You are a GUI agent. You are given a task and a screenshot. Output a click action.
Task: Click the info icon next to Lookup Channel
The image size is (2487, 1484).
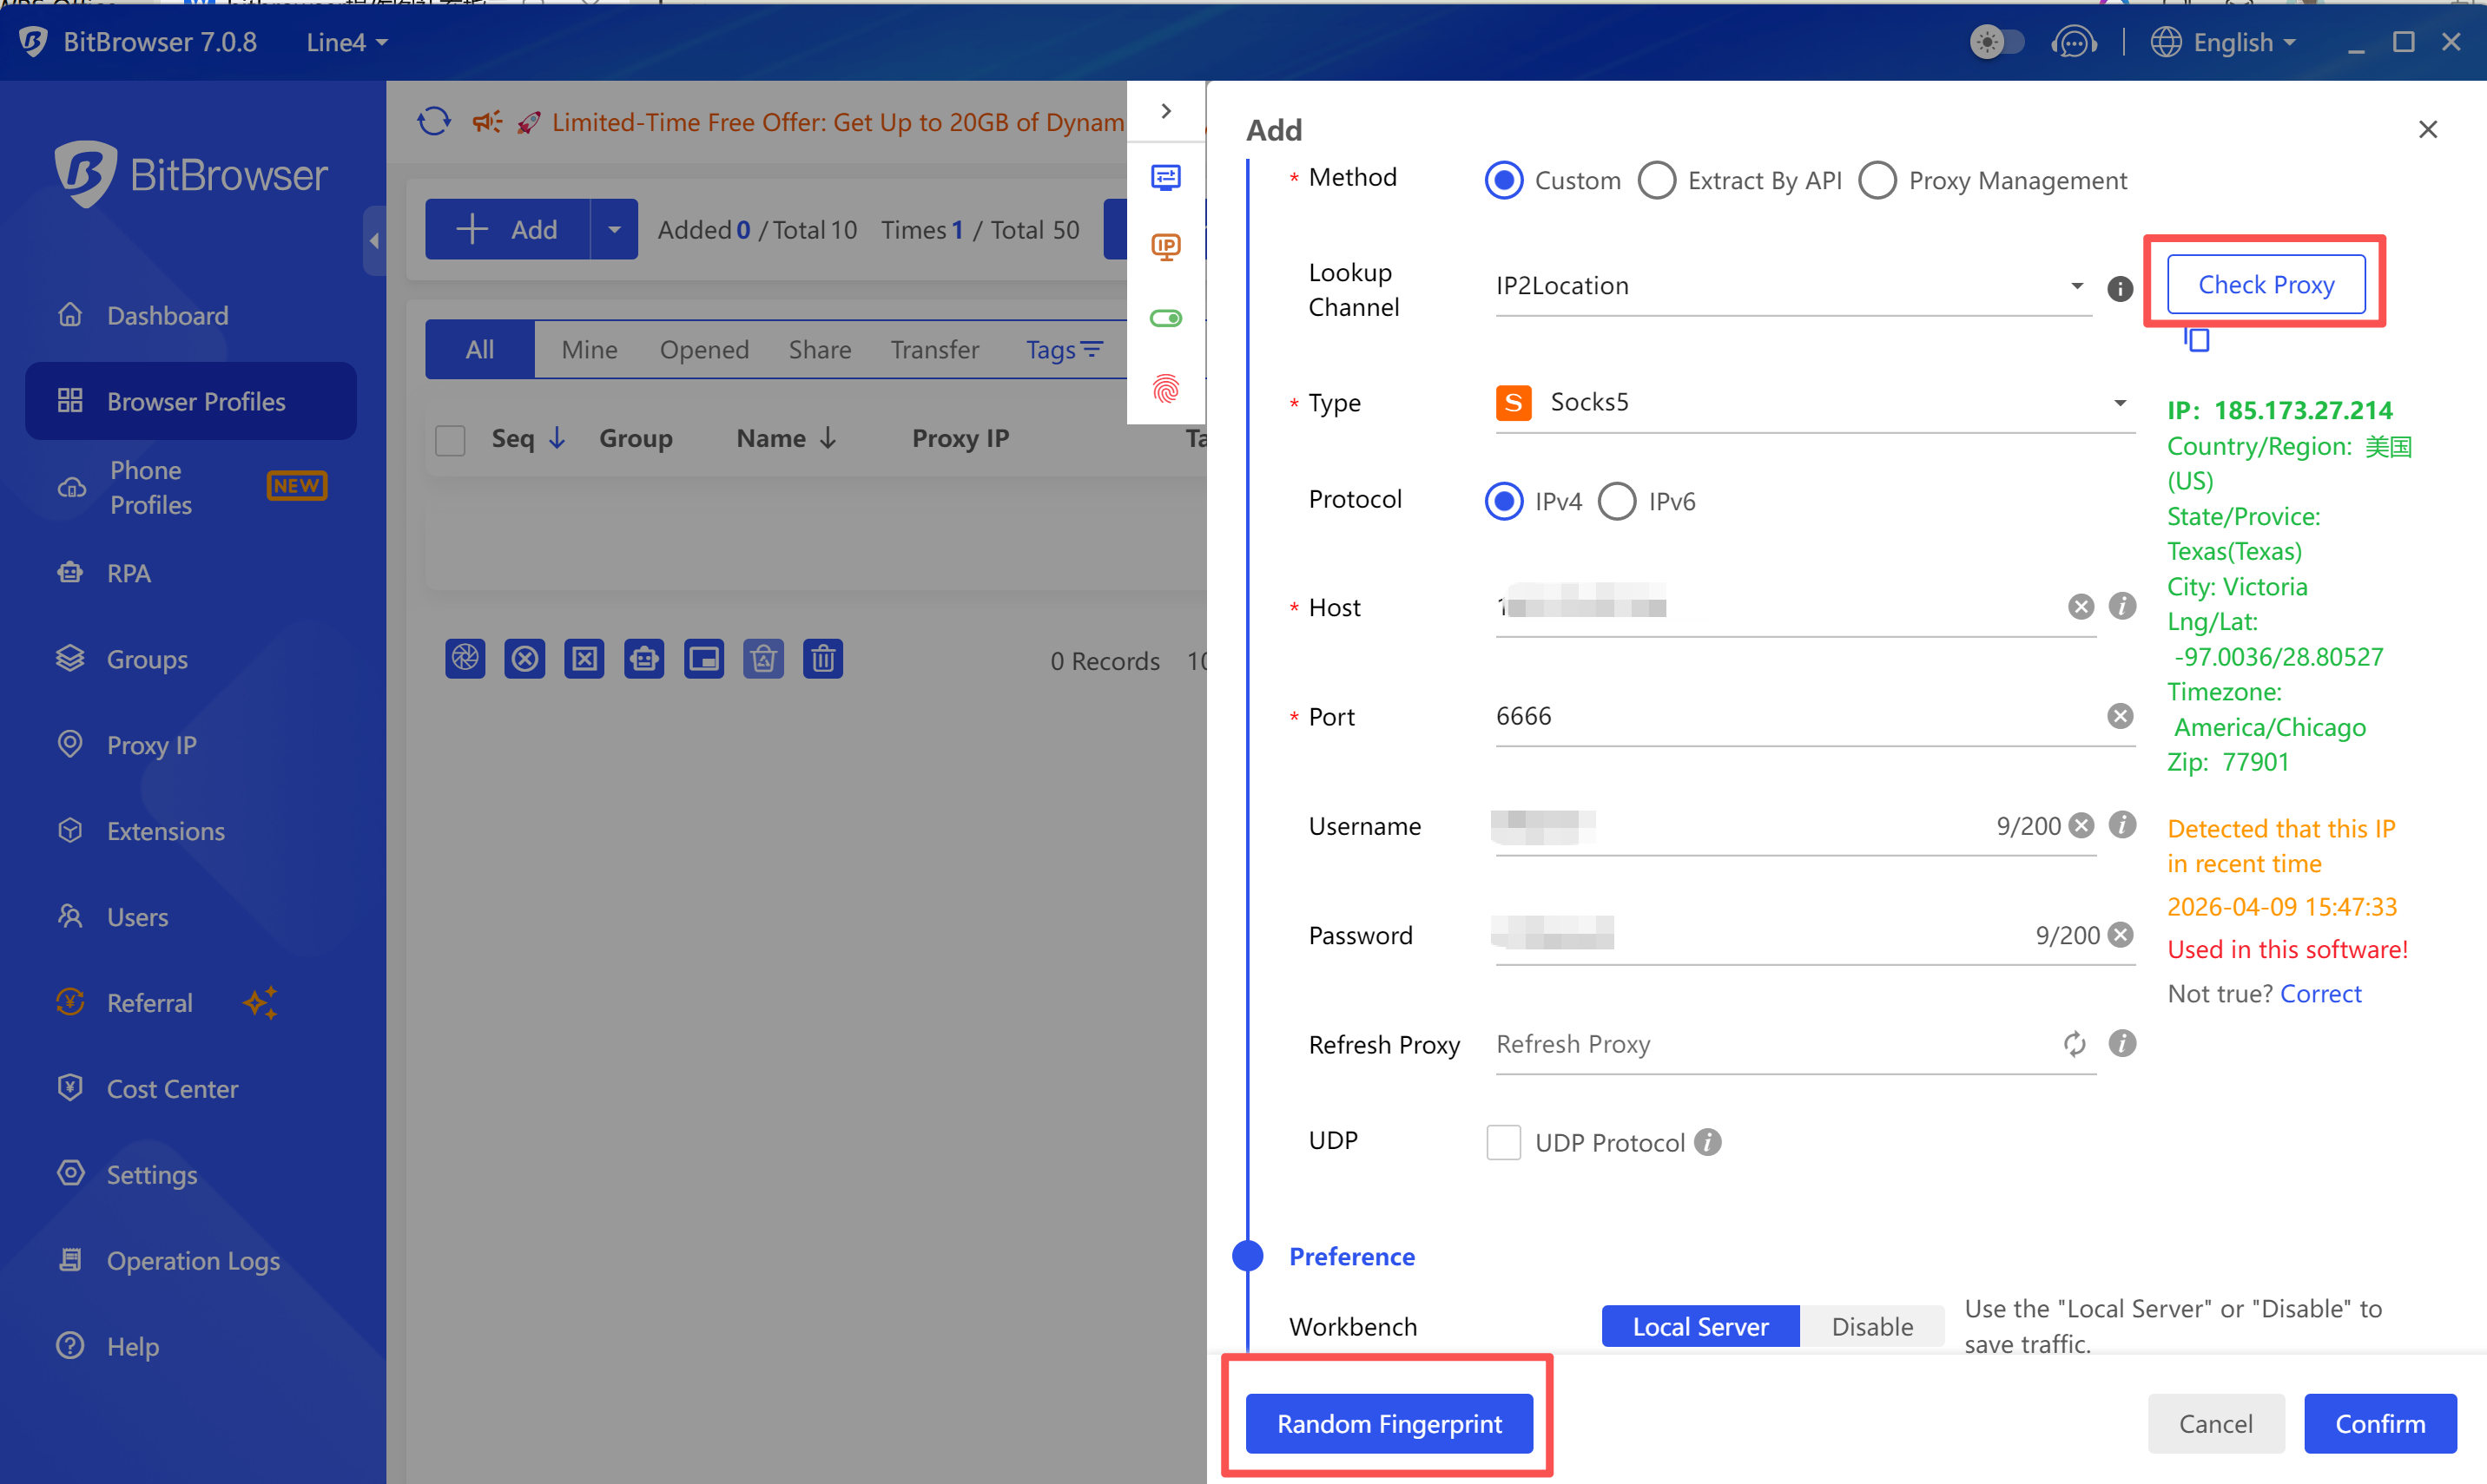(2120, 289)
